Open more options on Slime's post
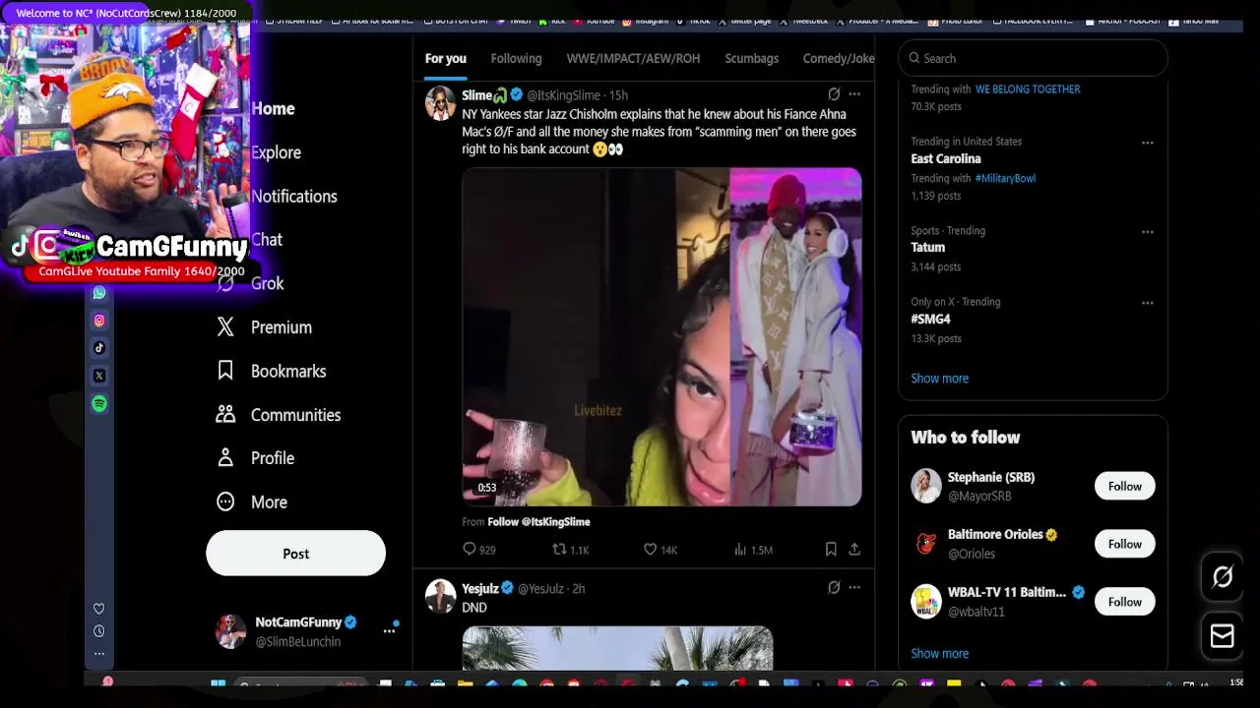 click(854, 94)
